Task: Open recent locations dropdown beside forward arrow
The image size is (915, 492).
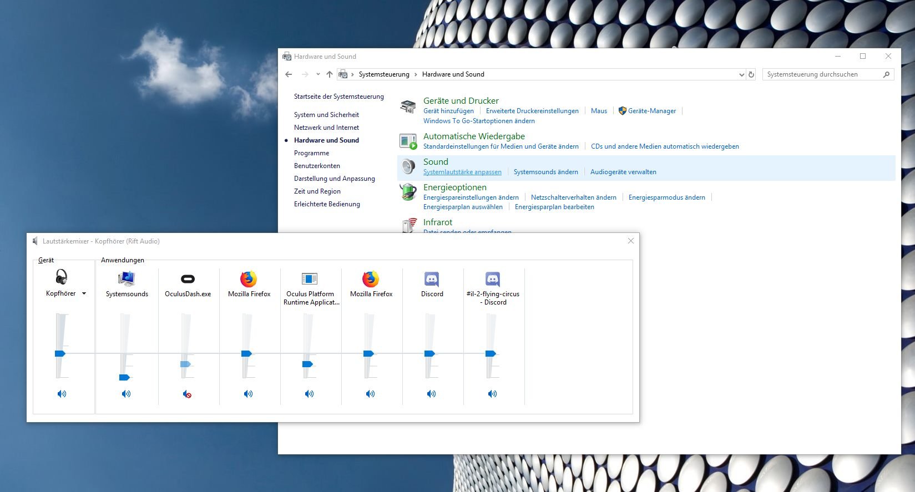Action: [x=318, y=74]
